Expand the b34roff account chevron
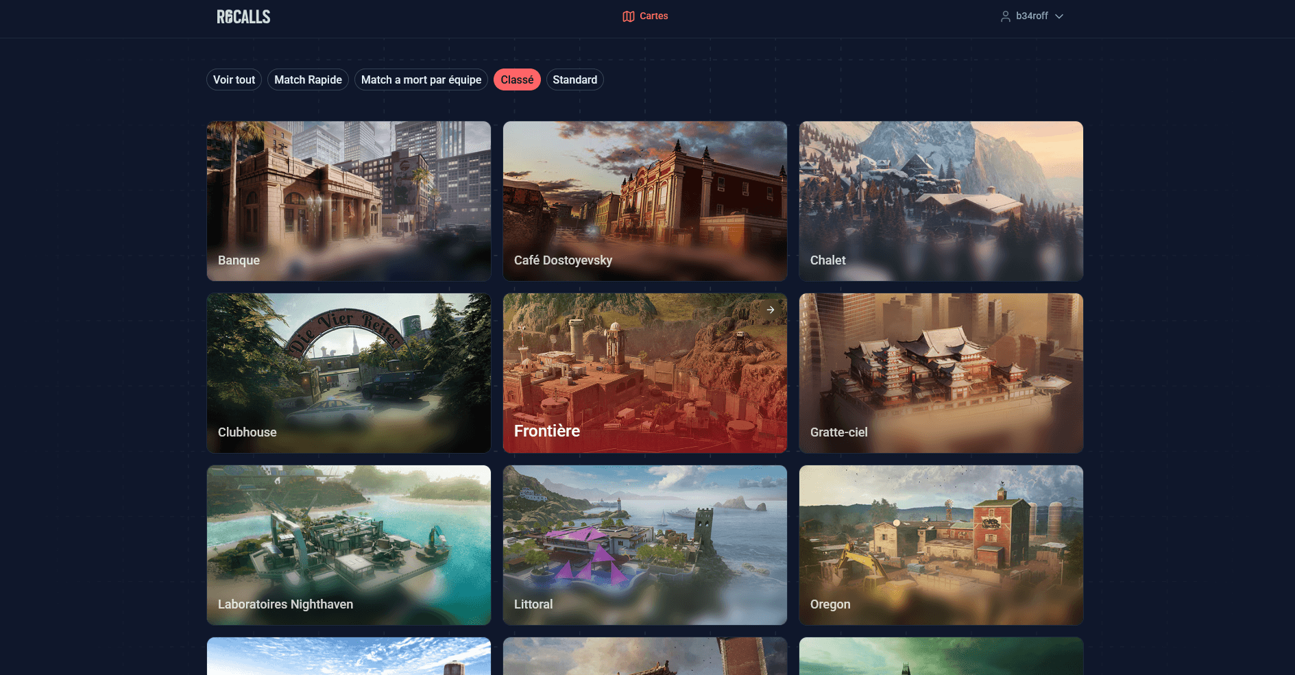 [x=1059, y=16]
